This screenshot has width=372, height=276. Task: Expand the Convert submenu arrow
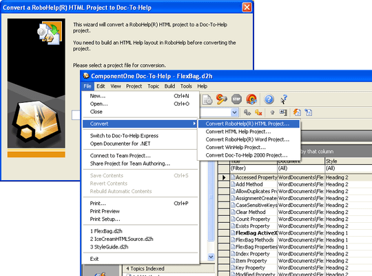click(x=194, y=124)
